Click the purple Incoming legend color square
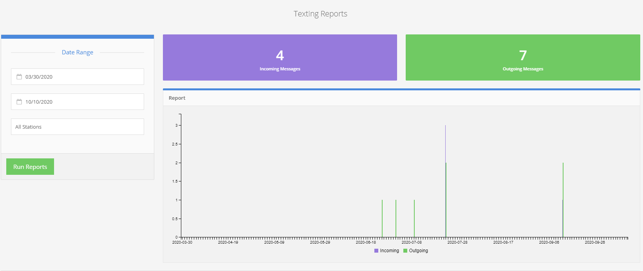 [376, 251]
